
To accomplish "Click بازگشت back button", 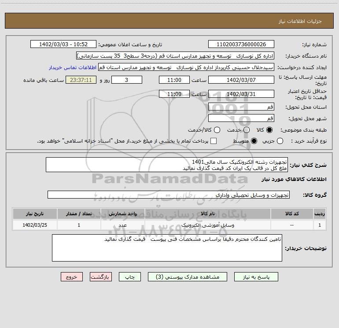I will tap(101, 277).
